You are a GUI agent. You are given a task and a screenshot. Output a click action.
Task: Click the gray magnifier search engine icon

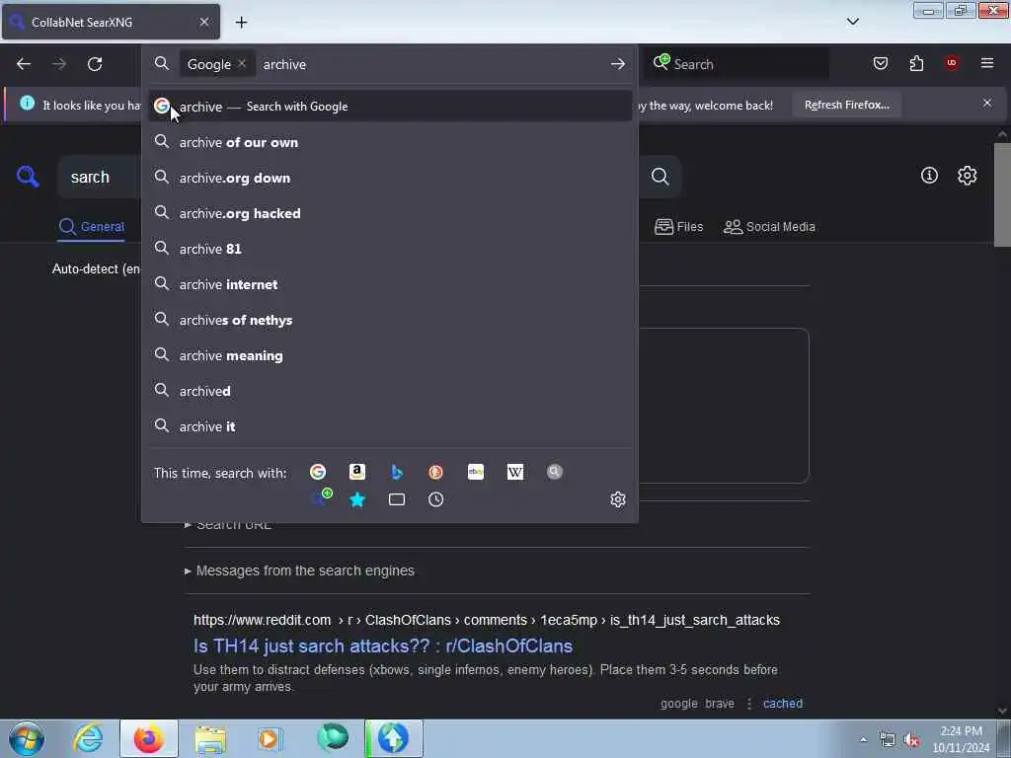(x=555, y=473)
